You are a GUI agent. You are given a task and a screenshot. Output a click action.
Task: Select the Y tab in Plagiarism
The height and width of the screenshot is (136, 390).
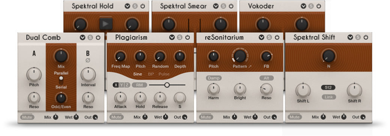(121, 85)
